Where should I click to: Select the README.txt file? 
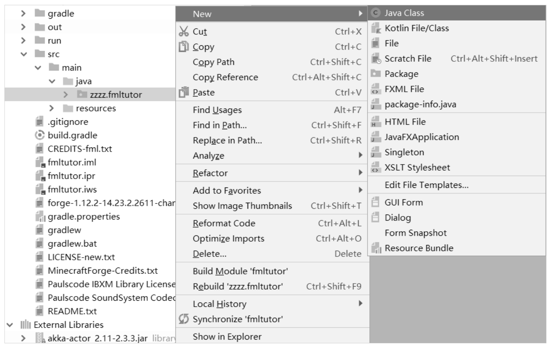click(72, 311)
